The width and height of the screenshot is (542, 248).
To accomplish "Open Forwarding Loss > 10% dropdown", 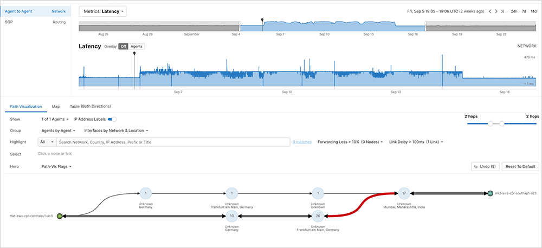I will [x=350, y=142].
